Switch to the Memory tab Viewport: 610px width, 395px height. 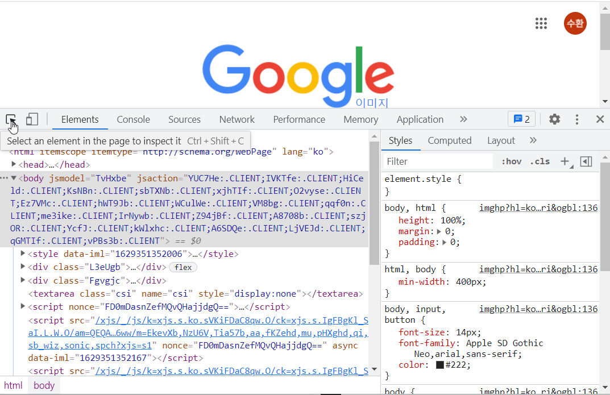click(360, 119)
